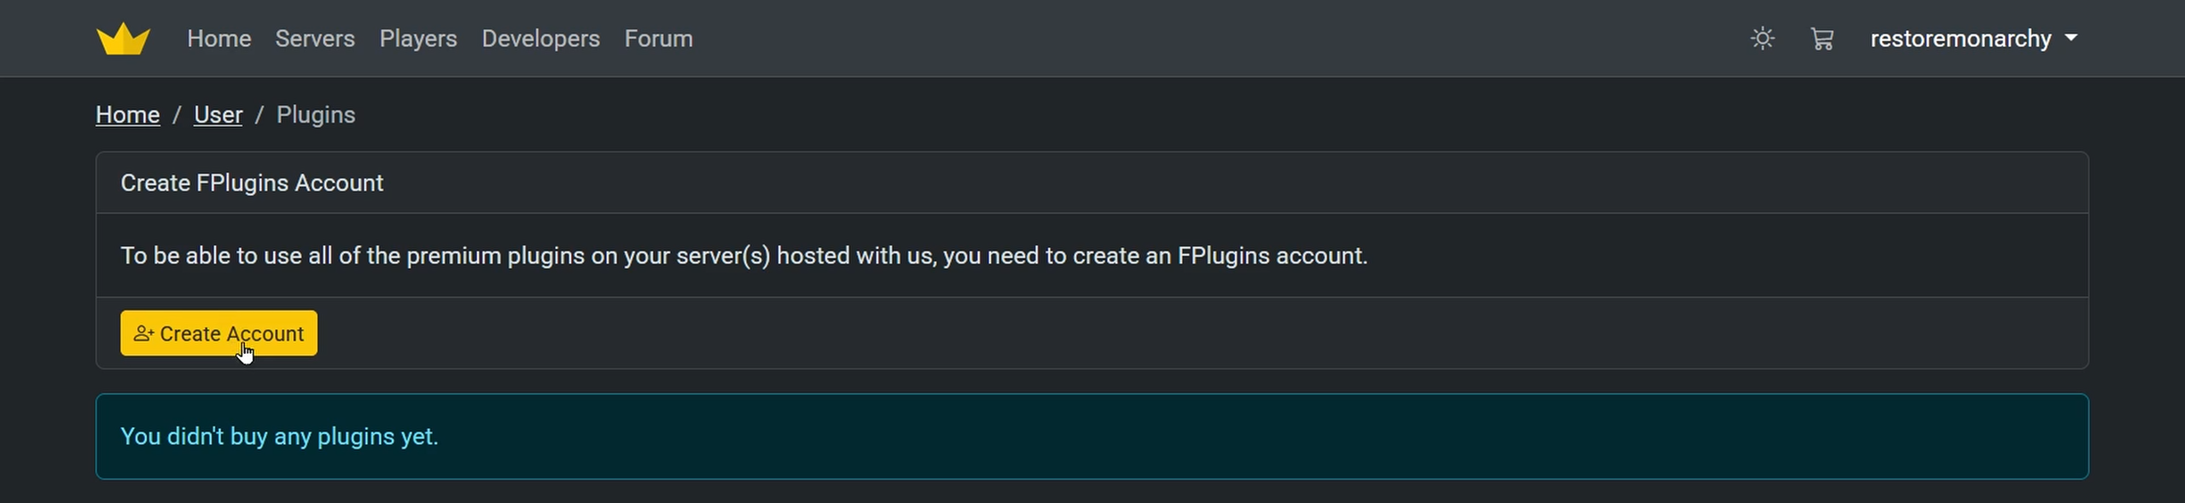The width and height of the screenshot is (2185, 503).
Task: Click the teal info alert box
Action: [x=1091, y=436]
